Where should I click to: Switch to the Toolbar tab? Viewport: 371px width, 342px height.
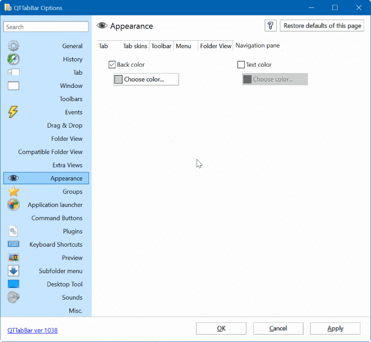point(161,46)
